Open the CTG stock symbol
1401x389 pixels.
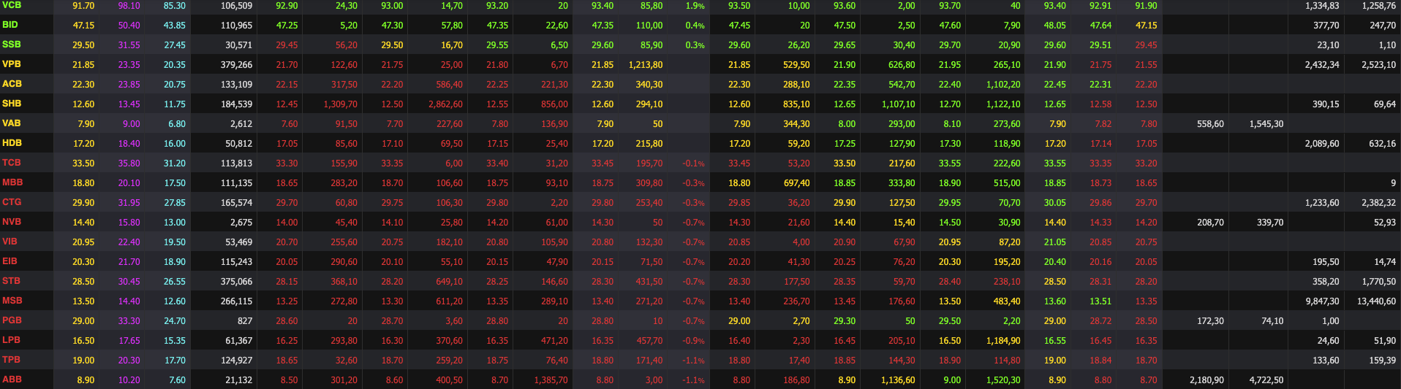[12, 202]
